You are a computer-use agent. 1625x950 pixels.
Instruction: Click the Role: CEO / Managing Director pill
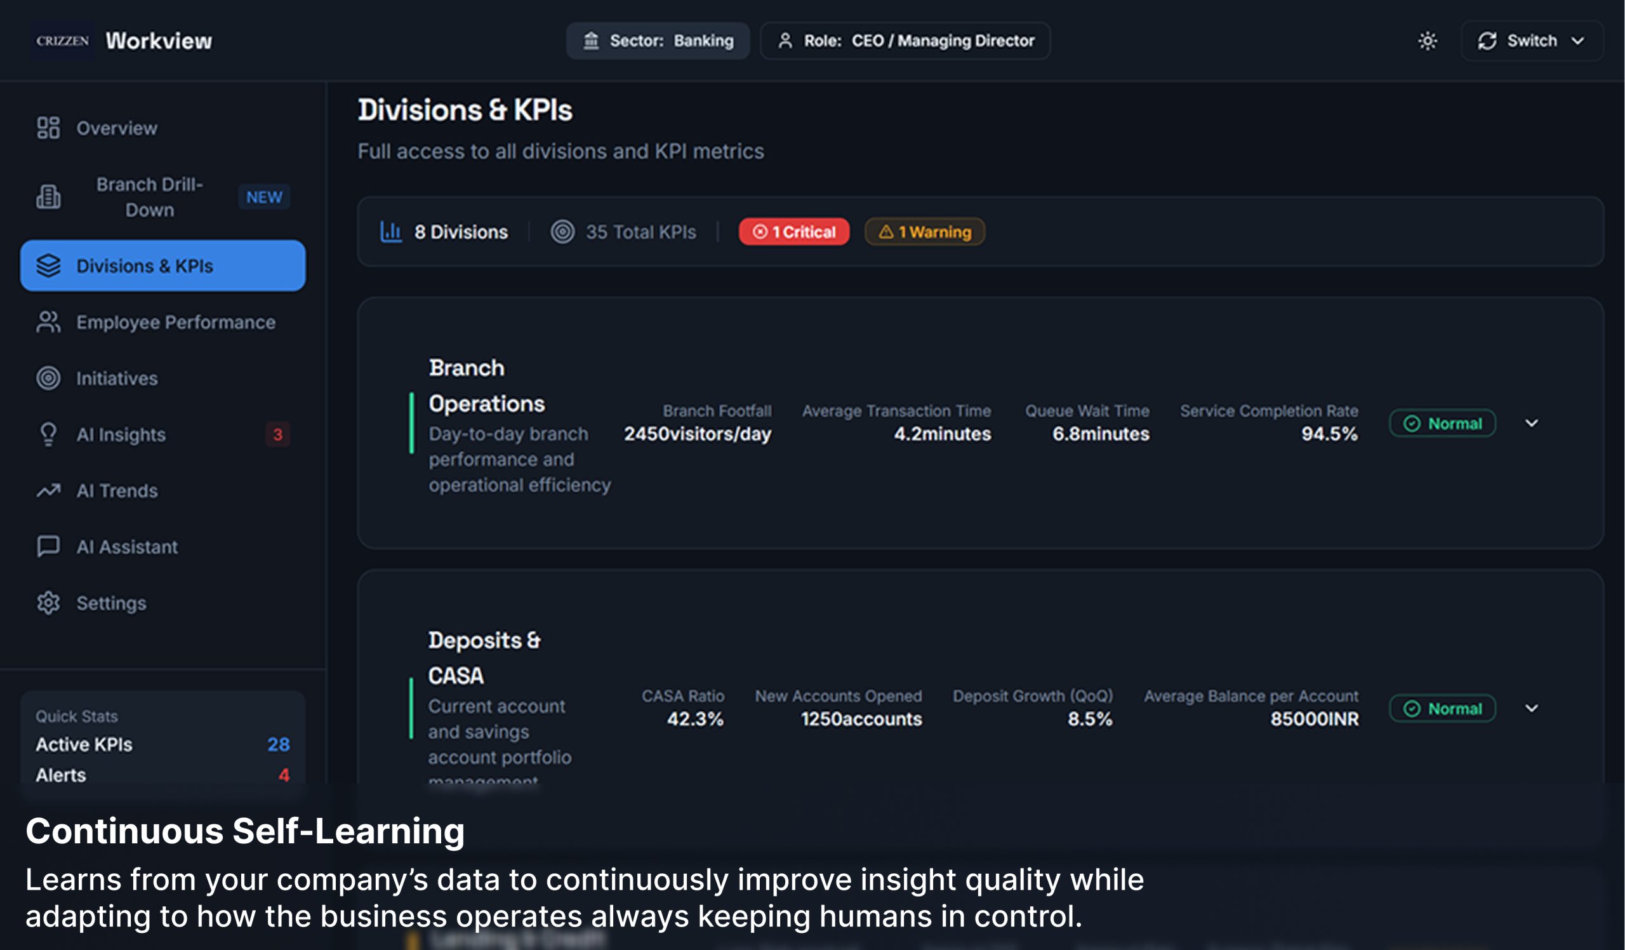coord(905,41)
